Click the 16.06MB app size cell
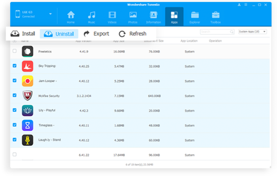 (119, 52)
